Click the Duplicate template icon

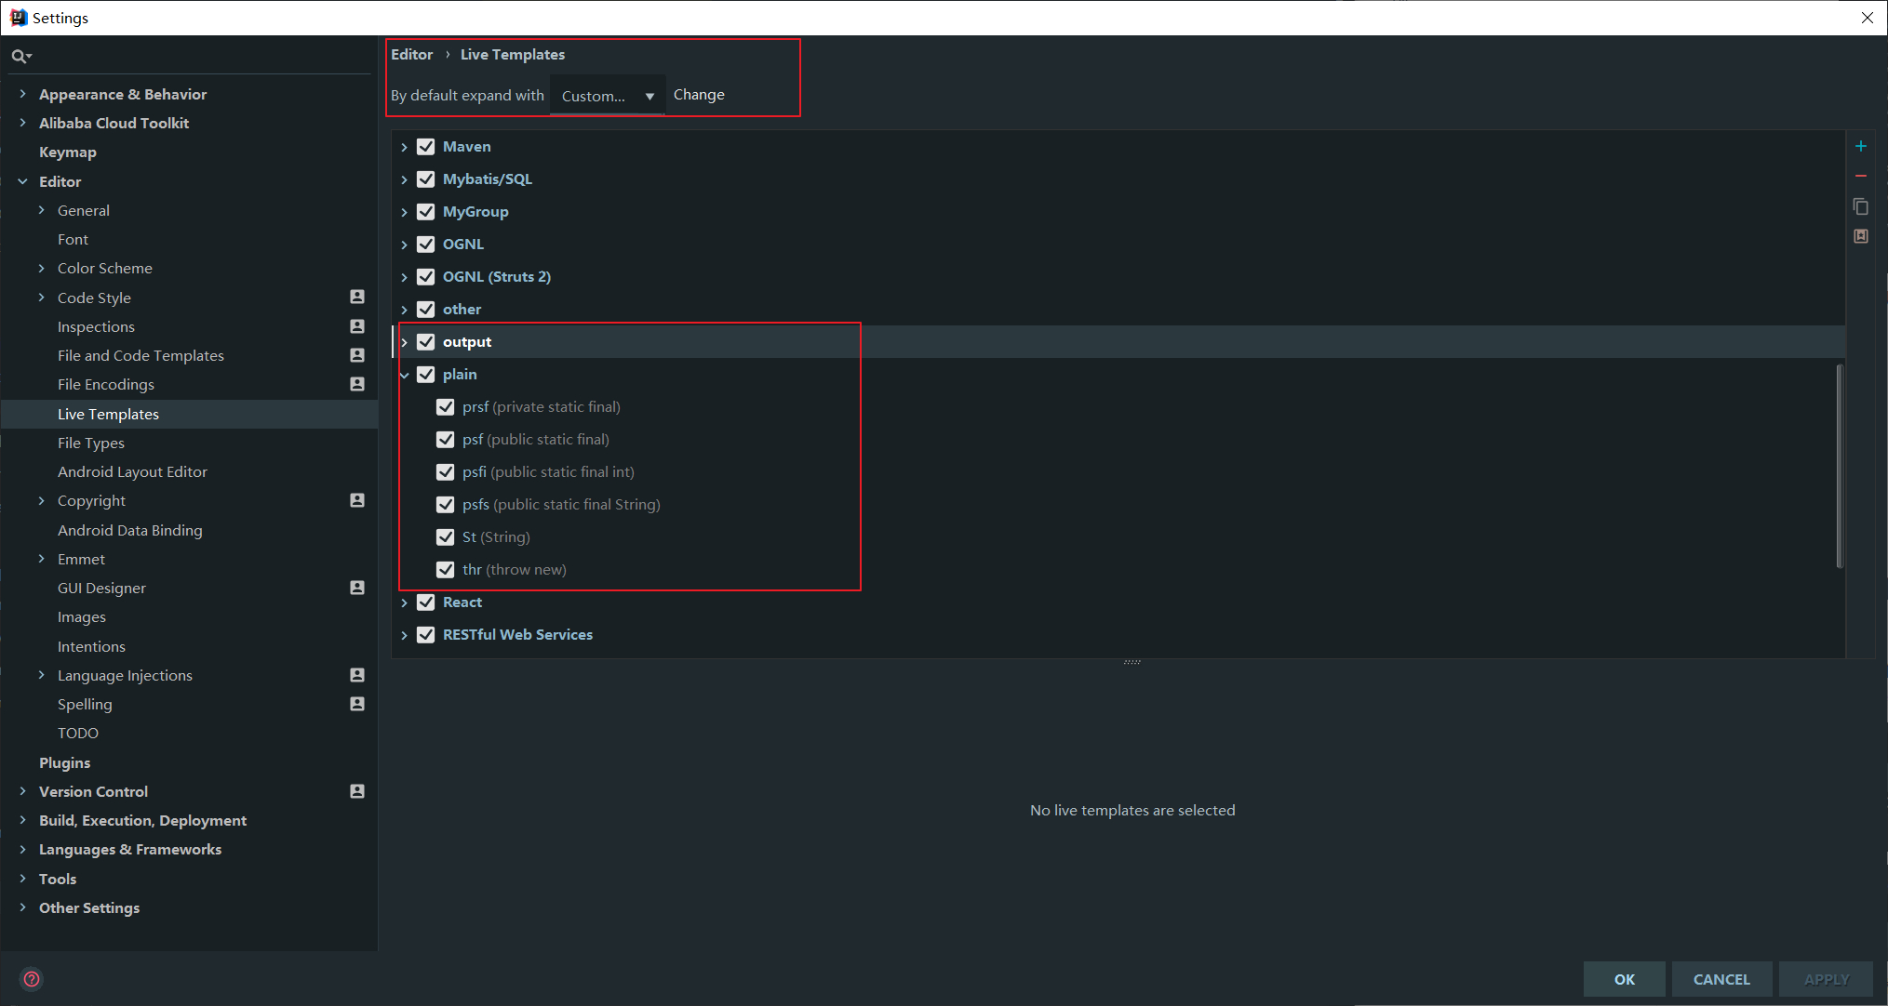click(1860, 206)
